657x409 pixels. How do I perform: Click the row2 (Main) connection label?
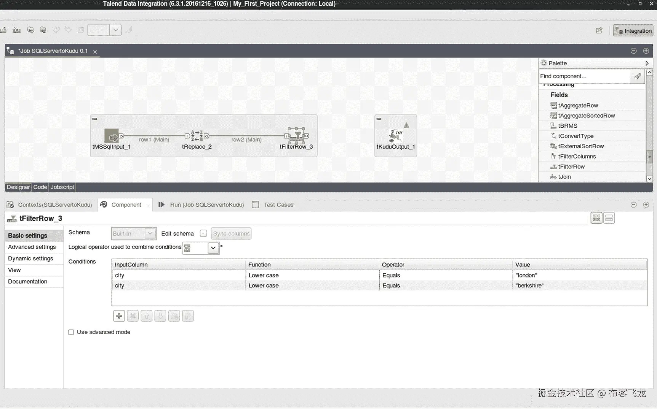click(246, 140)
